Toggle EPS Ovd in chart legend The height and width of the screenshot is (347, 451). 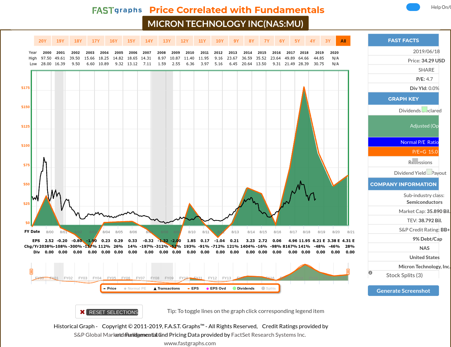pos(216,289)
